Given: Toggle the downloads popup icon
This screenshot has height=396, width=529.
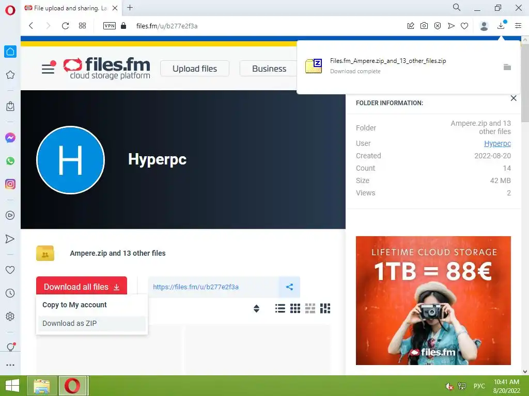Looking at the screenshot, I should (x=501, y=25).
